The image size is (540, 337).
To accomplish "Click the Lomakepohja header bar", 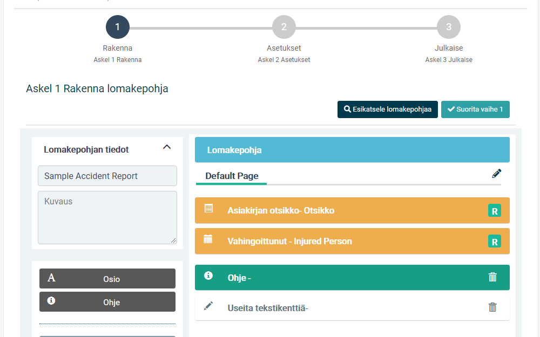I will [352, 150].
